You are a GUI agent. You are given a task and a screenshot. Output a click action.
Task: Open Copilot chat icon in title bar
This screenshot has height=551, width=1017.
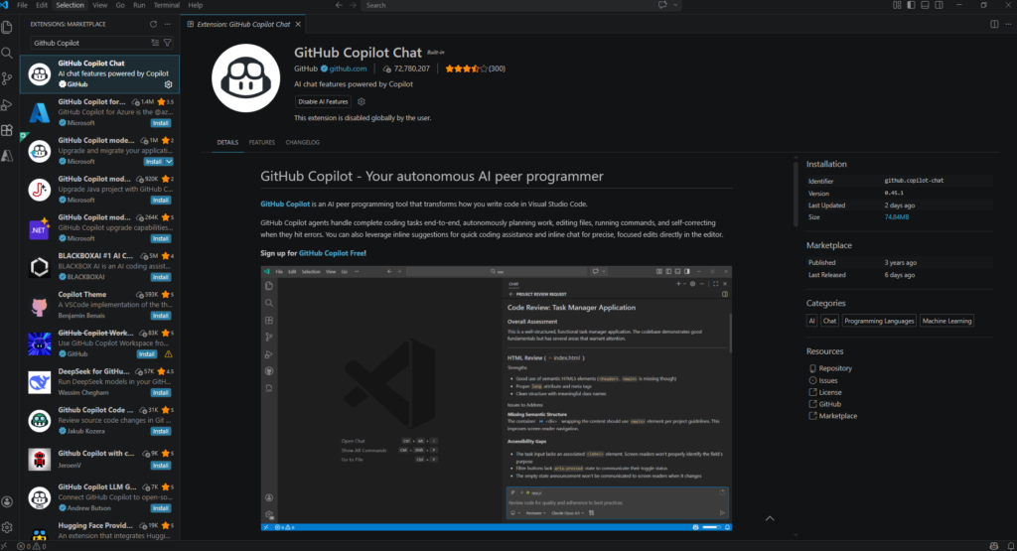coord(662,5)
